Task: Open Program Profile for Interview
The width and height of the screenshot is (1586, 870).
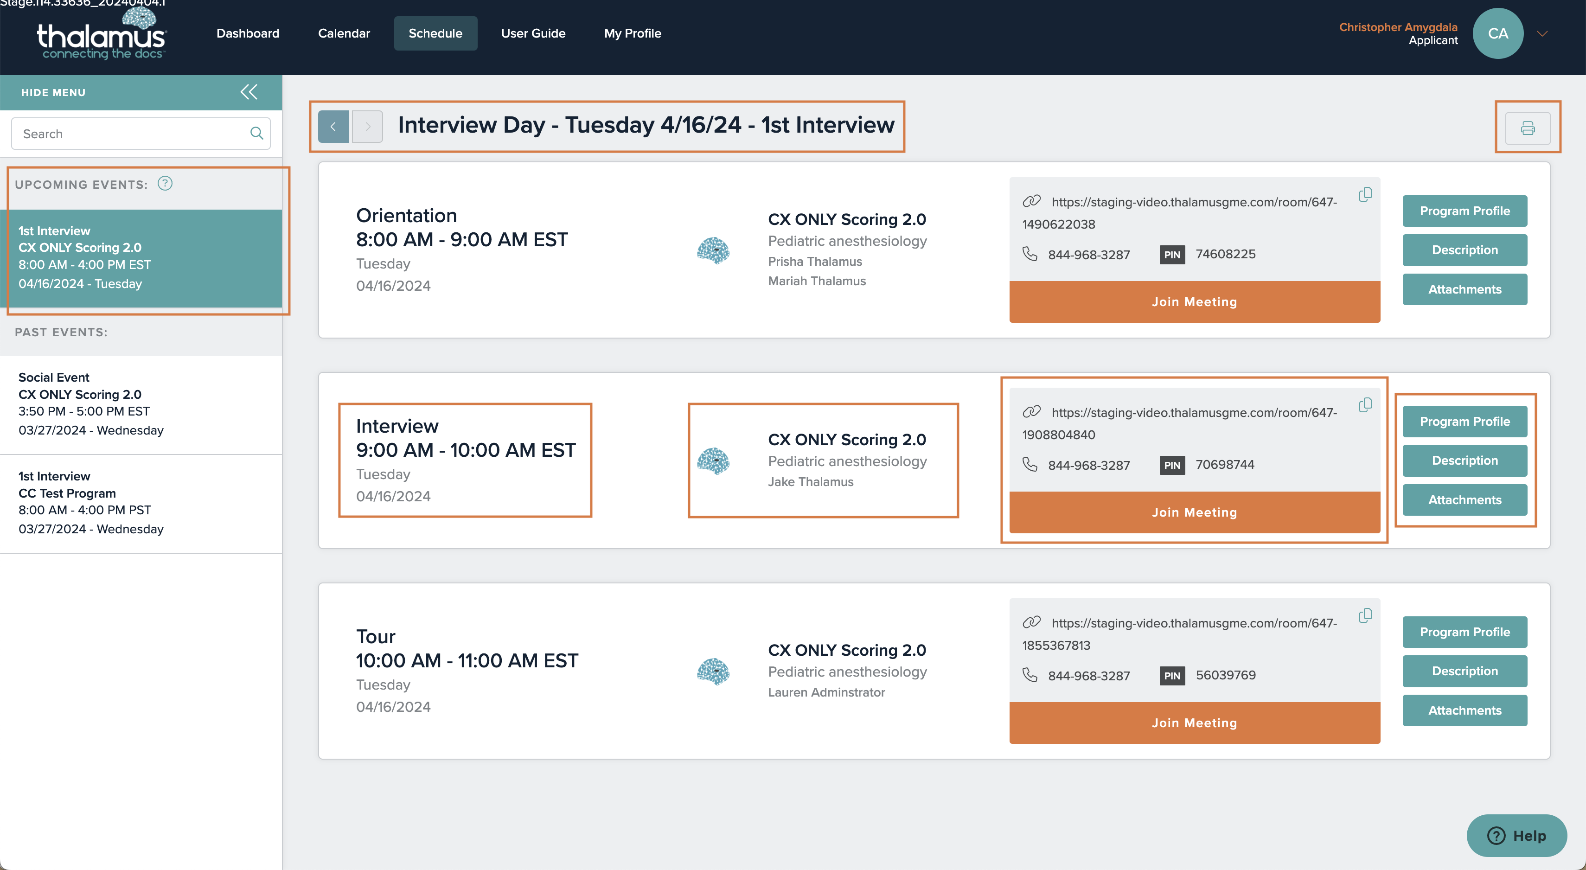Action: click(x=1464, y=421)
